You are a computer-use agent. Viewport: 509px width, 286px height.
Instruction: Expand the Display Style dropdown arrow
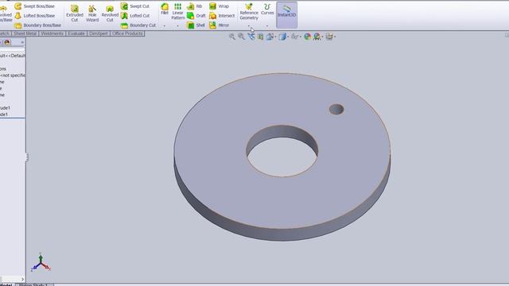288,37
